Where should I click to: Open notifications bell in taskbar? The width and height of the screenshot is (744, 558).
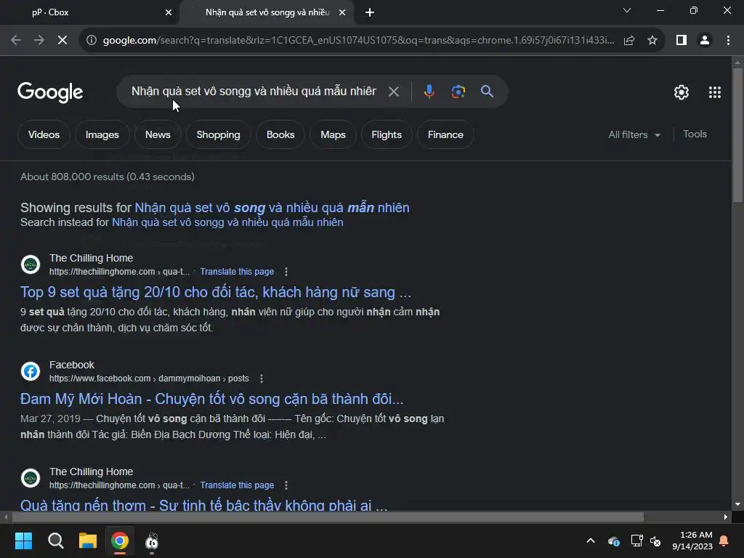[x=724, y=541]
